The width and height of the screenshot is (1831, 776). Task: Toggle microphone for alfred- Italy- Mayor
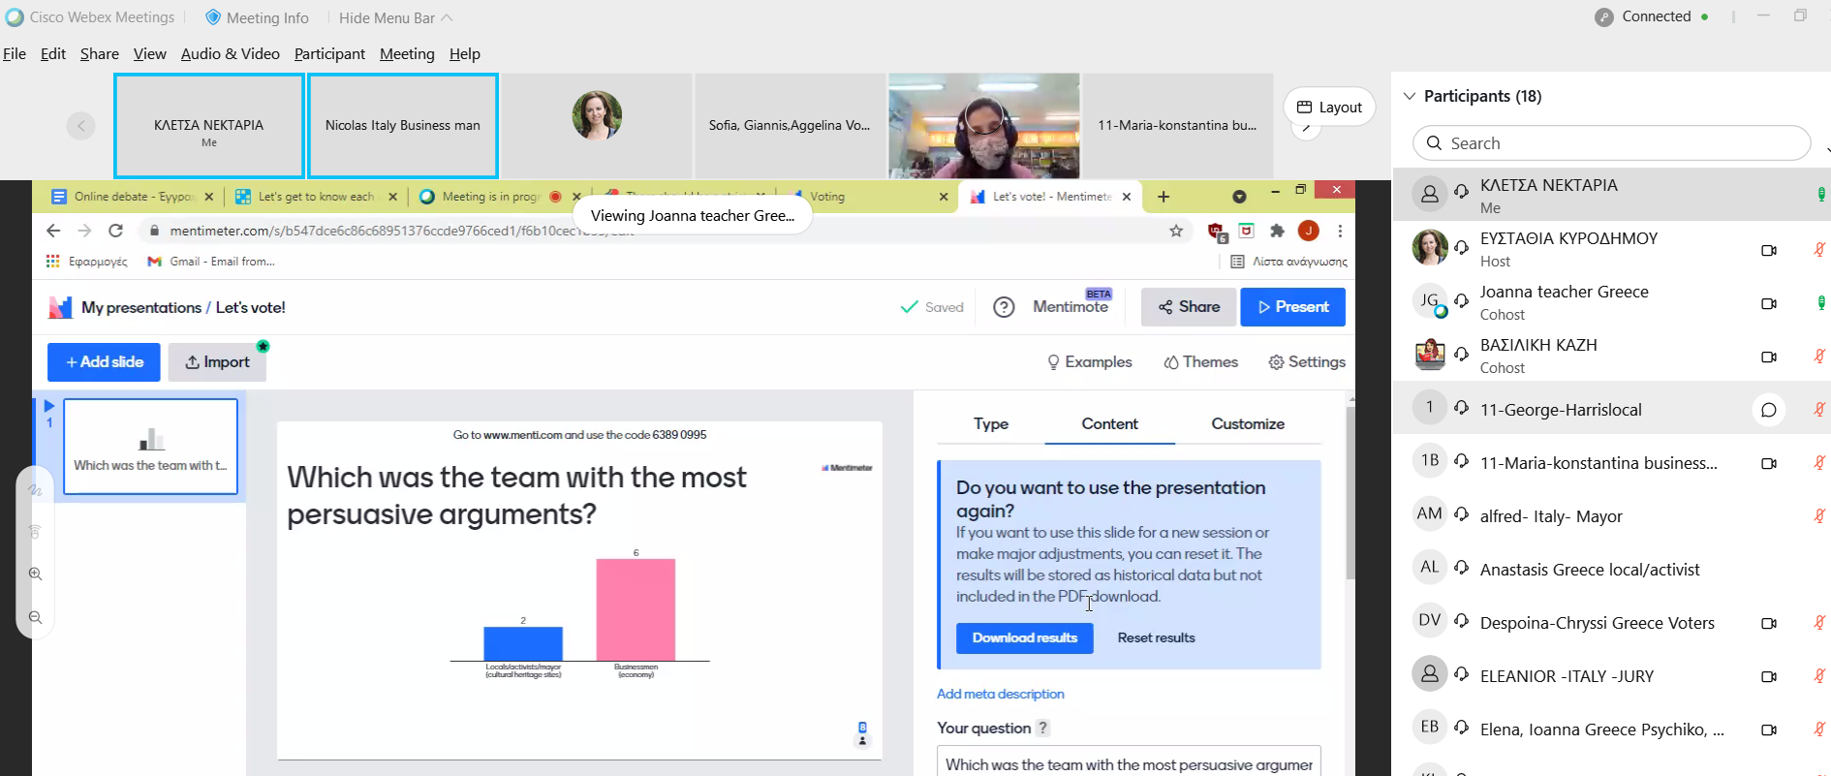pos(1818,516)
